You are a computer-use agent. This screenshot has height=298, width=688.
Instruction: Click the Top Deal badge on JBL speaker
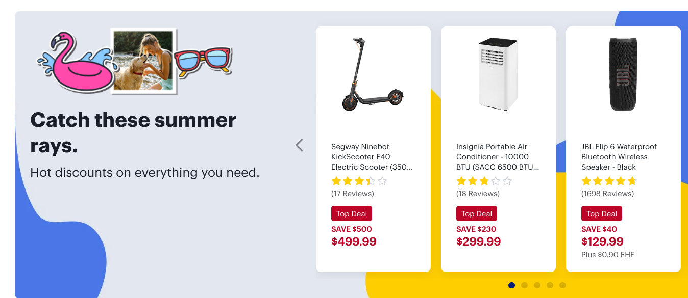click(602, 213)
